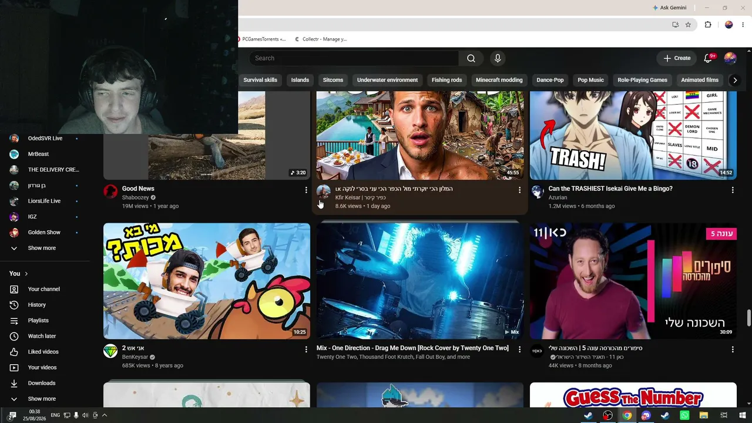Image resolution: width=752 pixels, height=423 pixels.
Task: Open the Azurian channel avatar
Action: tap(537, 192)
